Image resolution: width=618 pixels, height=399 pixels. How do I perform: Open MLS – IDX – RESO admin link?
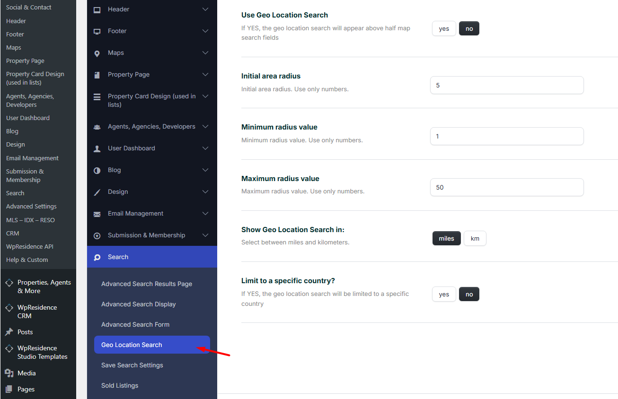tap(30, 220)
